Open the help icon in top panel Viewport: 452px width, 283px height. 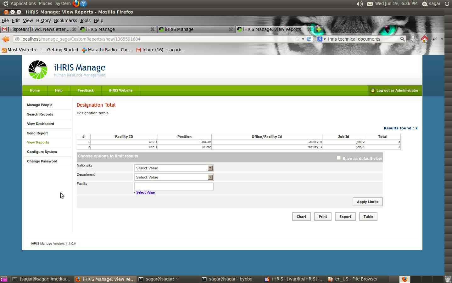(83, 3)
